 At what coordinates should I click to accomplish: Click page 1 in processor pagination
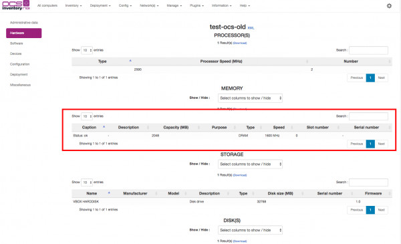(x=370, y=78)
